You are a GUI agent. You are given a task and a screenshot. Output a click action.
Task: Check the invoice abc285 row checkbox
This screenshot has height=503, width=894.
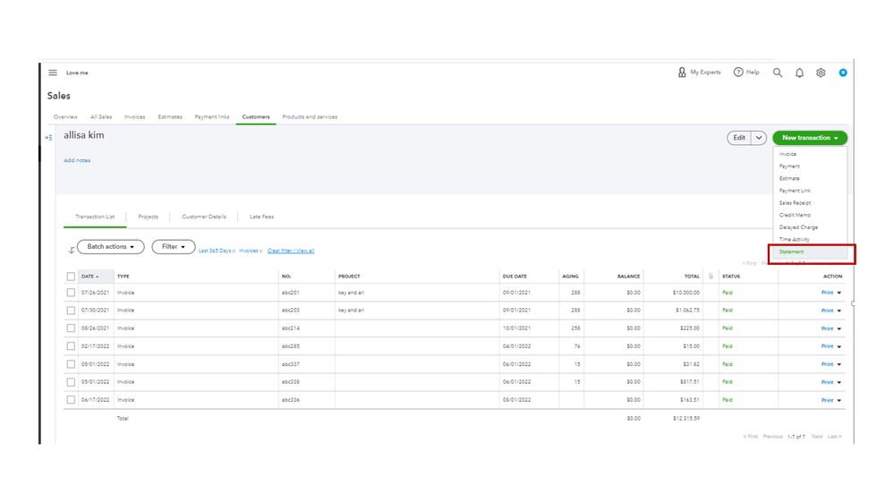(x=71, y=346)
